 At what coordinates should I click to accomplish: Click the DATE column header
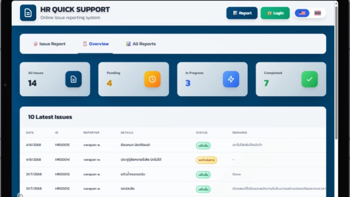[x=30, y=133]
